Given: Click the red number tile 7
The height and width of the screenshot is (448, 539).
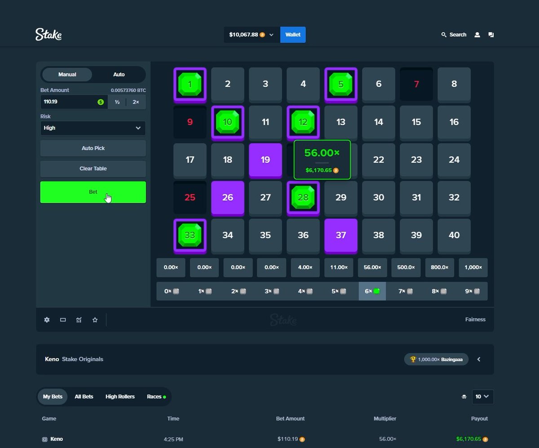Looking at the screenshot, I should point(416,84).
